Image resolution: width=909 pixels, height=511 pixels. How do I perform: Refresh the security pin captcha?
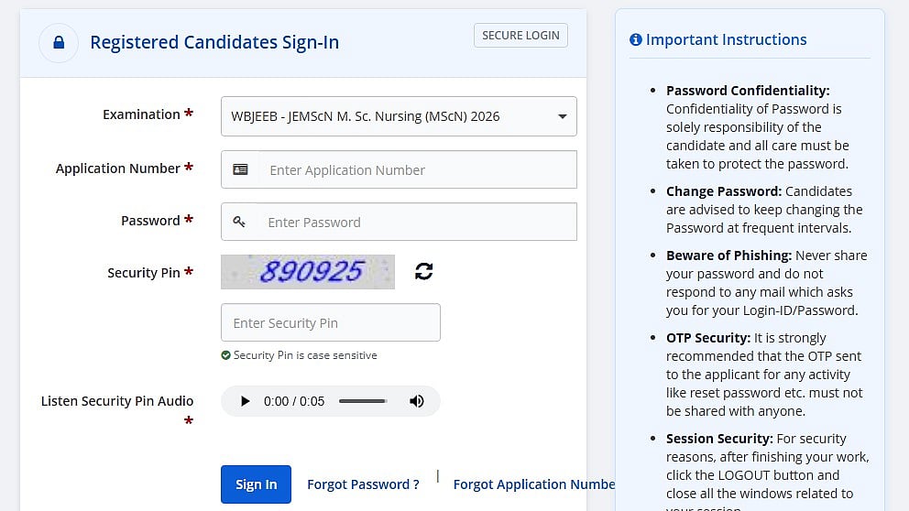(x=423, y=271)
